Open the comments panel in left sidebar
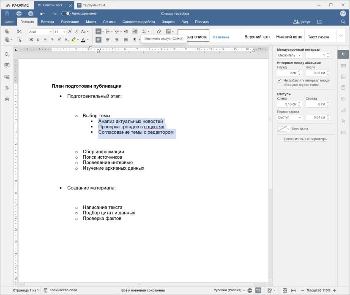 pyautogui.click(x=7, y=65)
